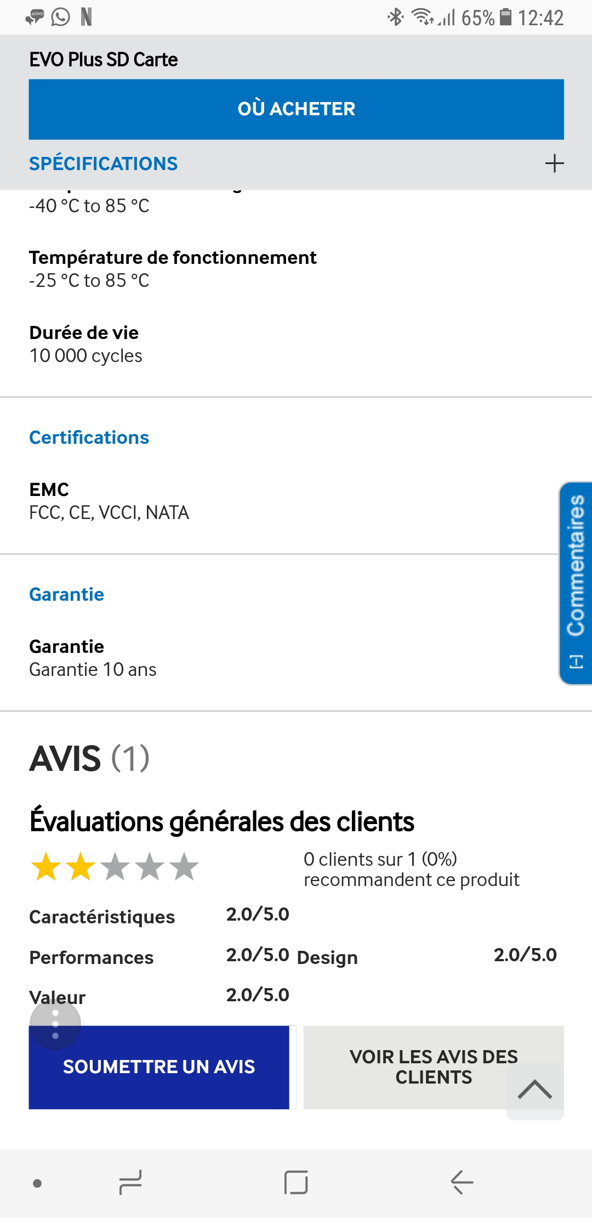The image size is (592, 1218).
Task: Tap the WhatsApp notification icon
Action: point(60,18)
